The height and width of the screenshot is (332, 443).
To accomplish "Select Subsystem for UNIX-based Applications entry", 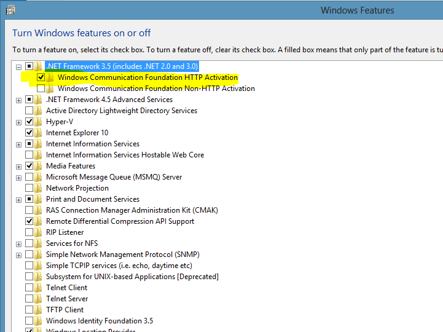I will point(132,277).
